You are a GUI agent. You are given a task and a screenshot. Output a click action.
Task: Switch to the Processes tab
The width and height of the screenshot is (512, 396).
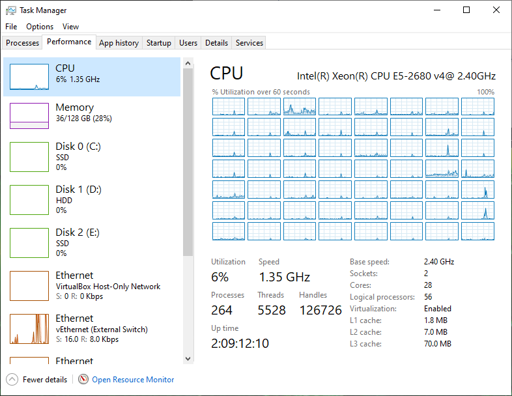23,43
